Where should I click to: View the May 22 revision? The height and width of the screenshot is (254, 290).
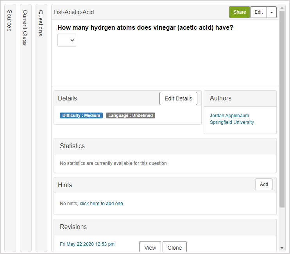coord(150,247)
